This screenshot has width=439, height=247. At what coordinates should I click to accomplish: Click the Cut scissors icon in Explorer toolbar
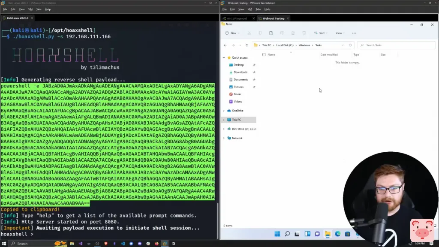[249, 33]
